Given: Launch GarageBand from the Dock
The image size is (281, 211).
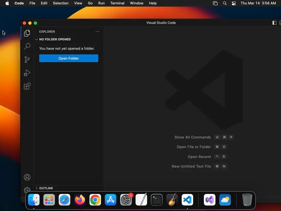Looking at the screenshot, I should click(x=172, y=200).
